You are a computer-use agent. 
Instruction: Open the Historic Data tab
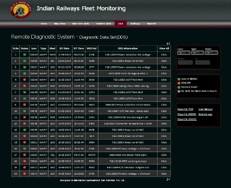pyautogui.click(x=103, y=23)
